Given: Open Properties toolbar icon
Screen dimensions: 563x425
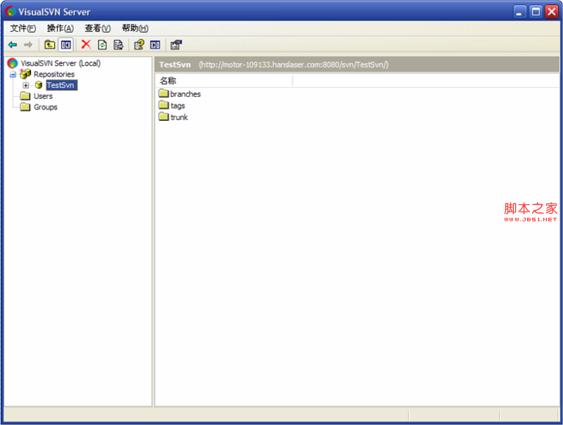Looking at the screenshot, I should point(176,45).
